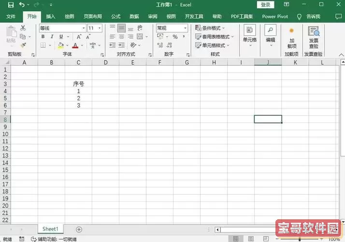Collapse the ribbon with the chevron
This screenshot has width=345, height=242.
point(341,55)
